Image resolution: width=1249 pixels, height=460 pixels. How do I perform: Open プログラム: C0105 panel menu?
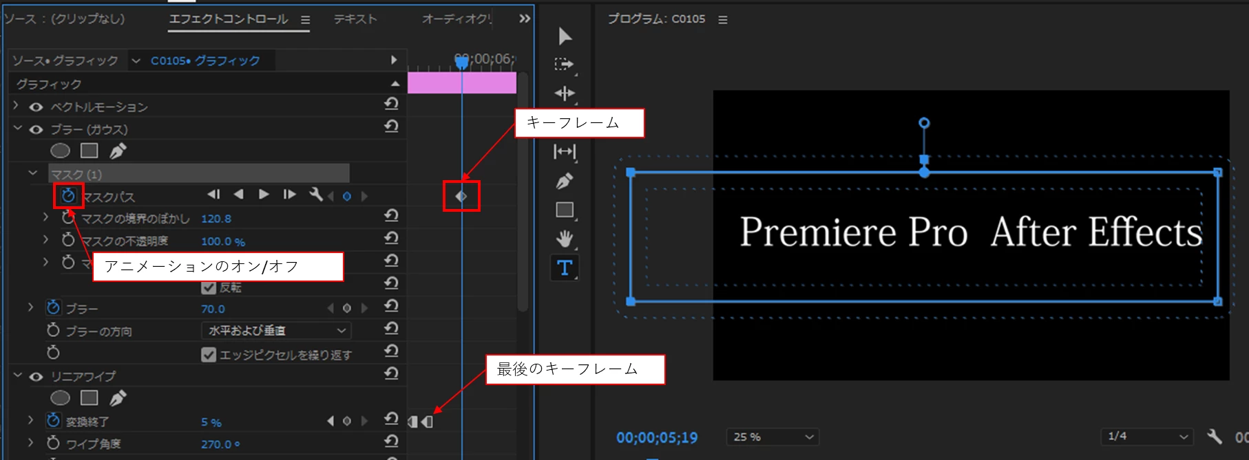click(x=723, y=20)
